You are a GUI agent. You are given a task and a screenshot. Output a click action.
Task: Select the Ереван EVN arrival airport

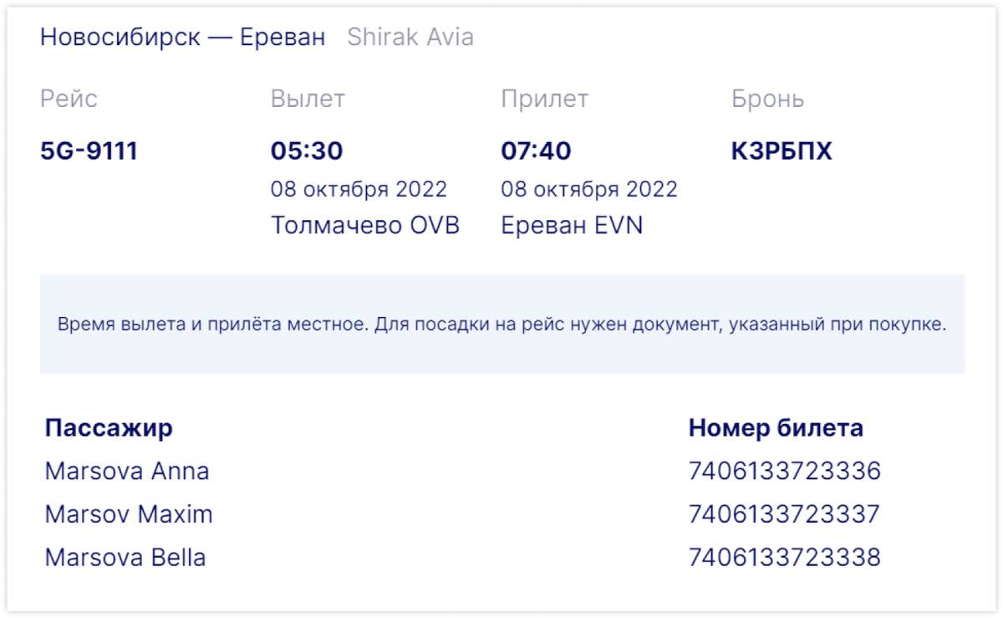point(573,225)
